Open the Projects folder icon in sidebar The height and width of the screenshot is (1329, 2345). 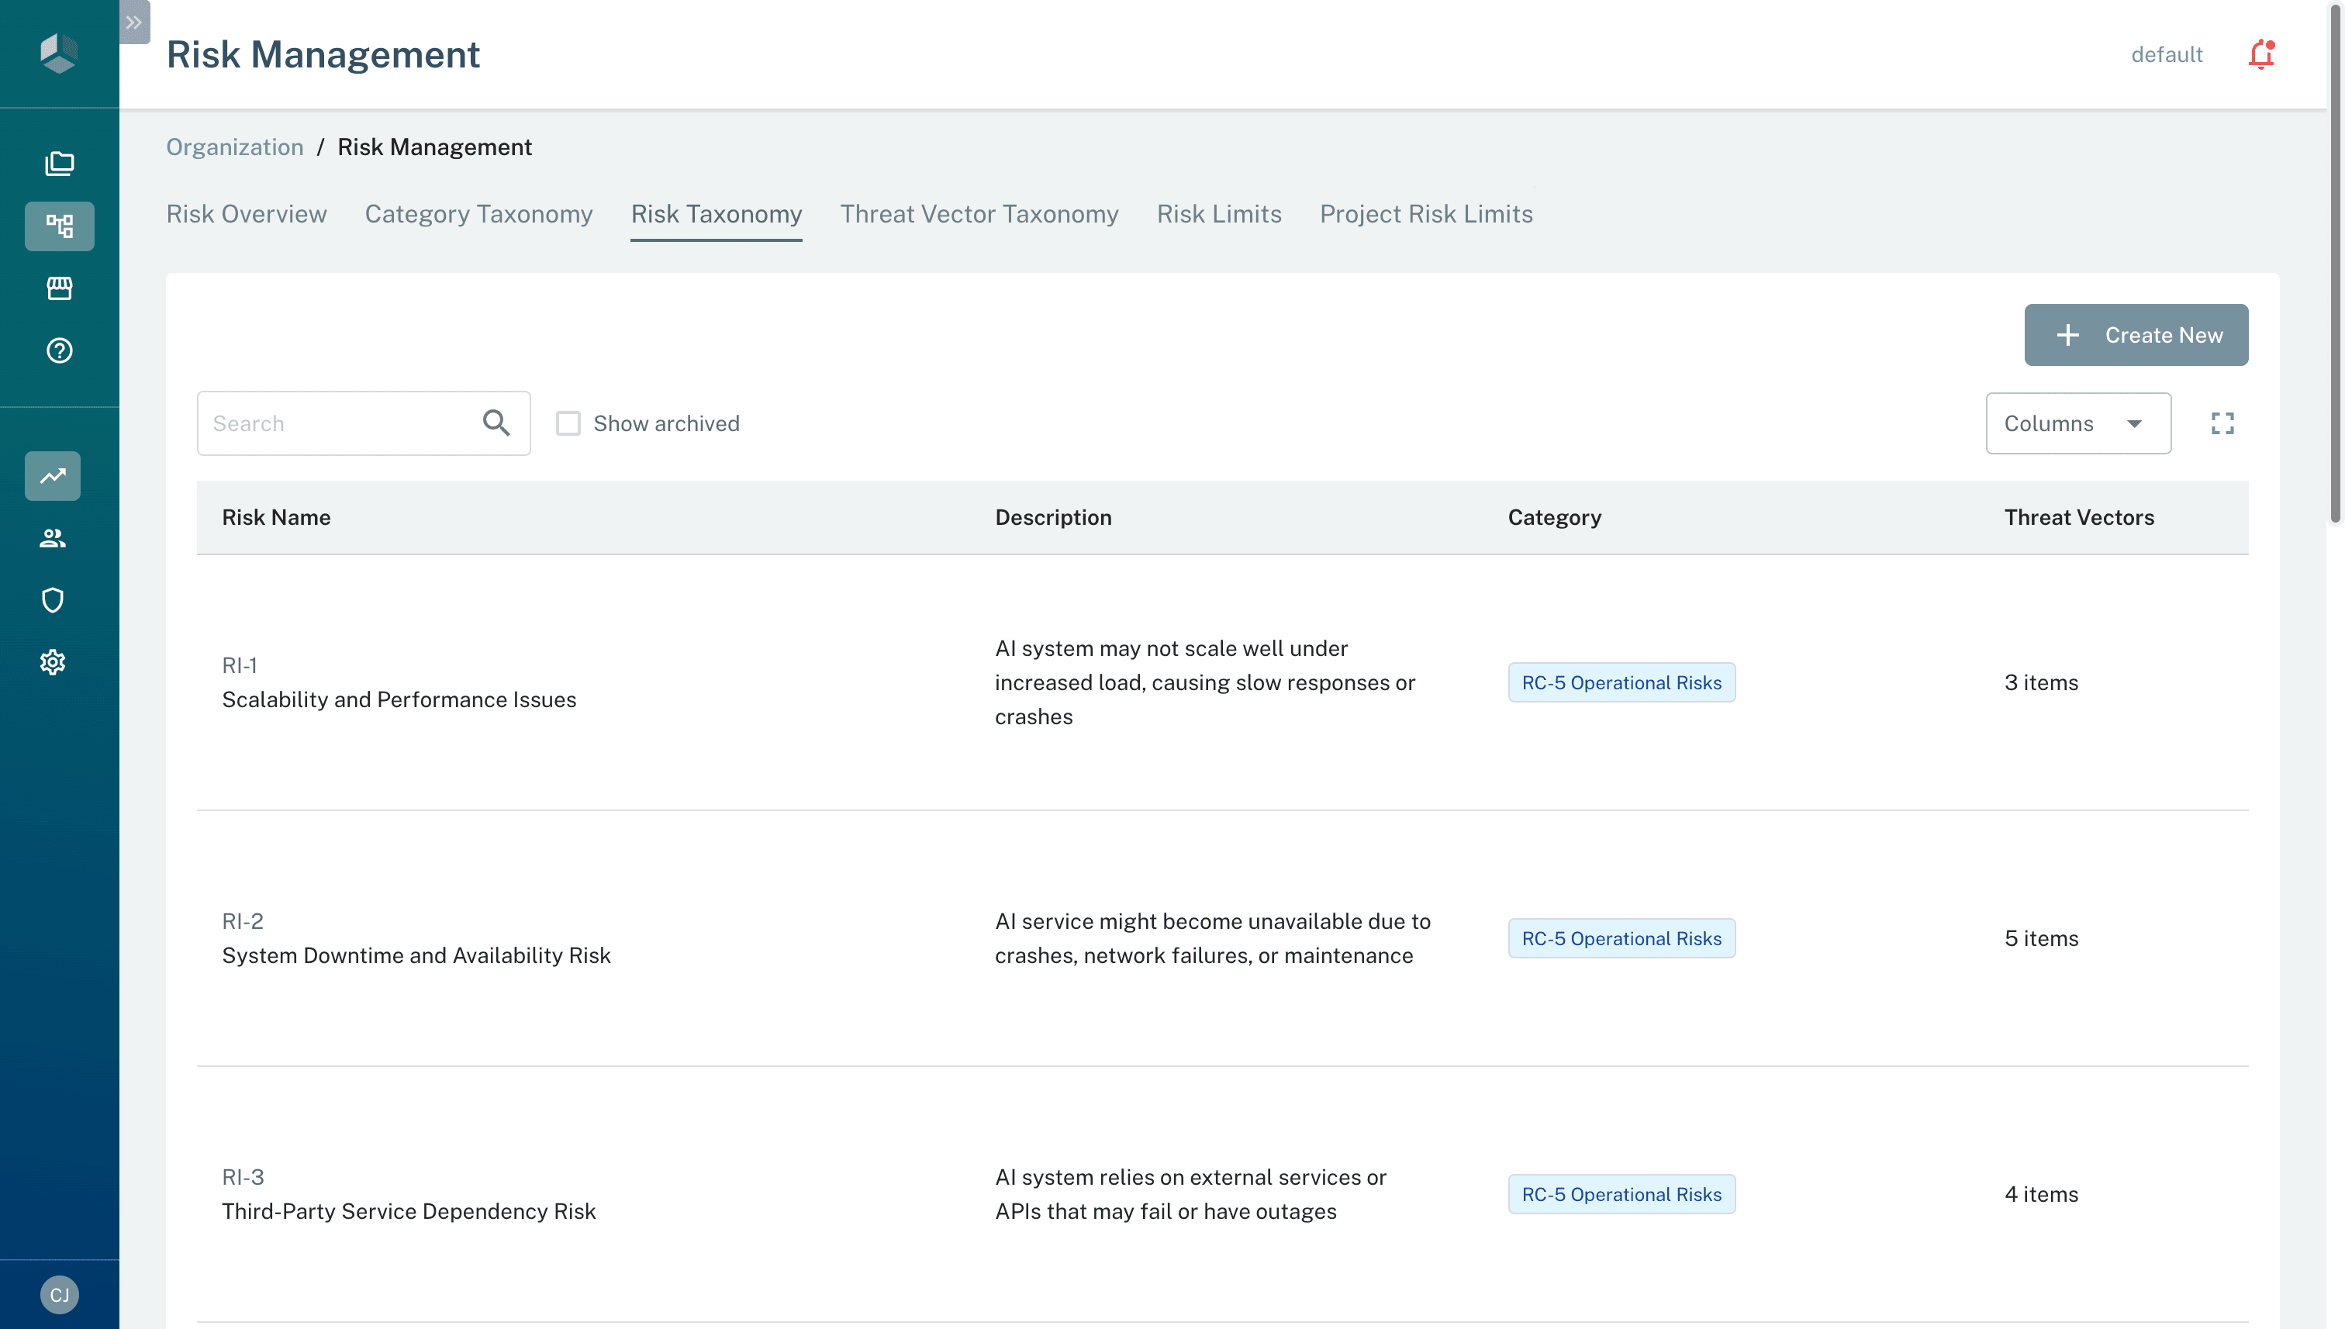pos(60,164)
